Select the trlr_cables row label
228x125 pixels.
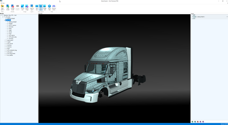pos(10,55)
